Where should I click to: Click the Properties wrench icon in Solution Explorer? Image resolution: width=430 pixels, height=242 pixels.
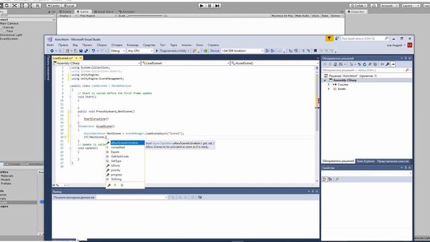pyautogui.click(x=388, y=65)
